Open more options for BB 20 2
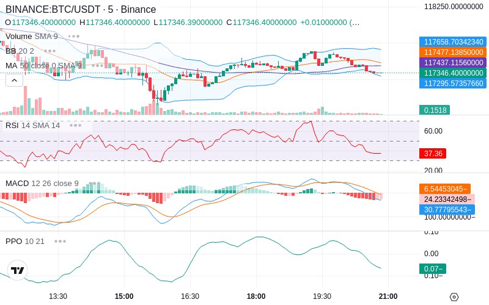Image resolution: width=489 pixels, height=305 pixels. point(50,51)
